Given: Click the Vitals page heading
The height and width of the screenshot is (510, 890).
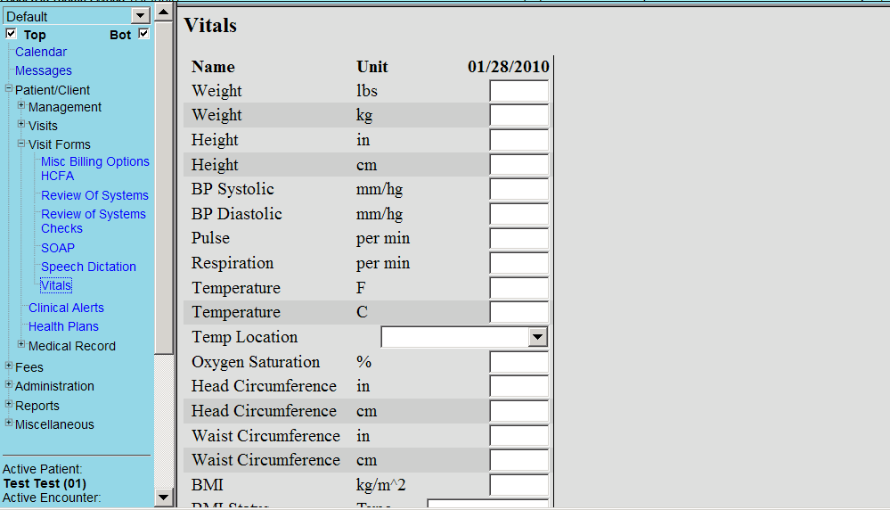Looking at the screenshot, I should click(x=210, y=26).
